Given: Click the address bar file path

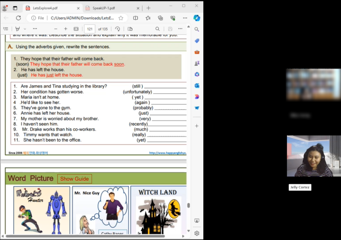Looking at the screenshot, I should tap(82, 18).
